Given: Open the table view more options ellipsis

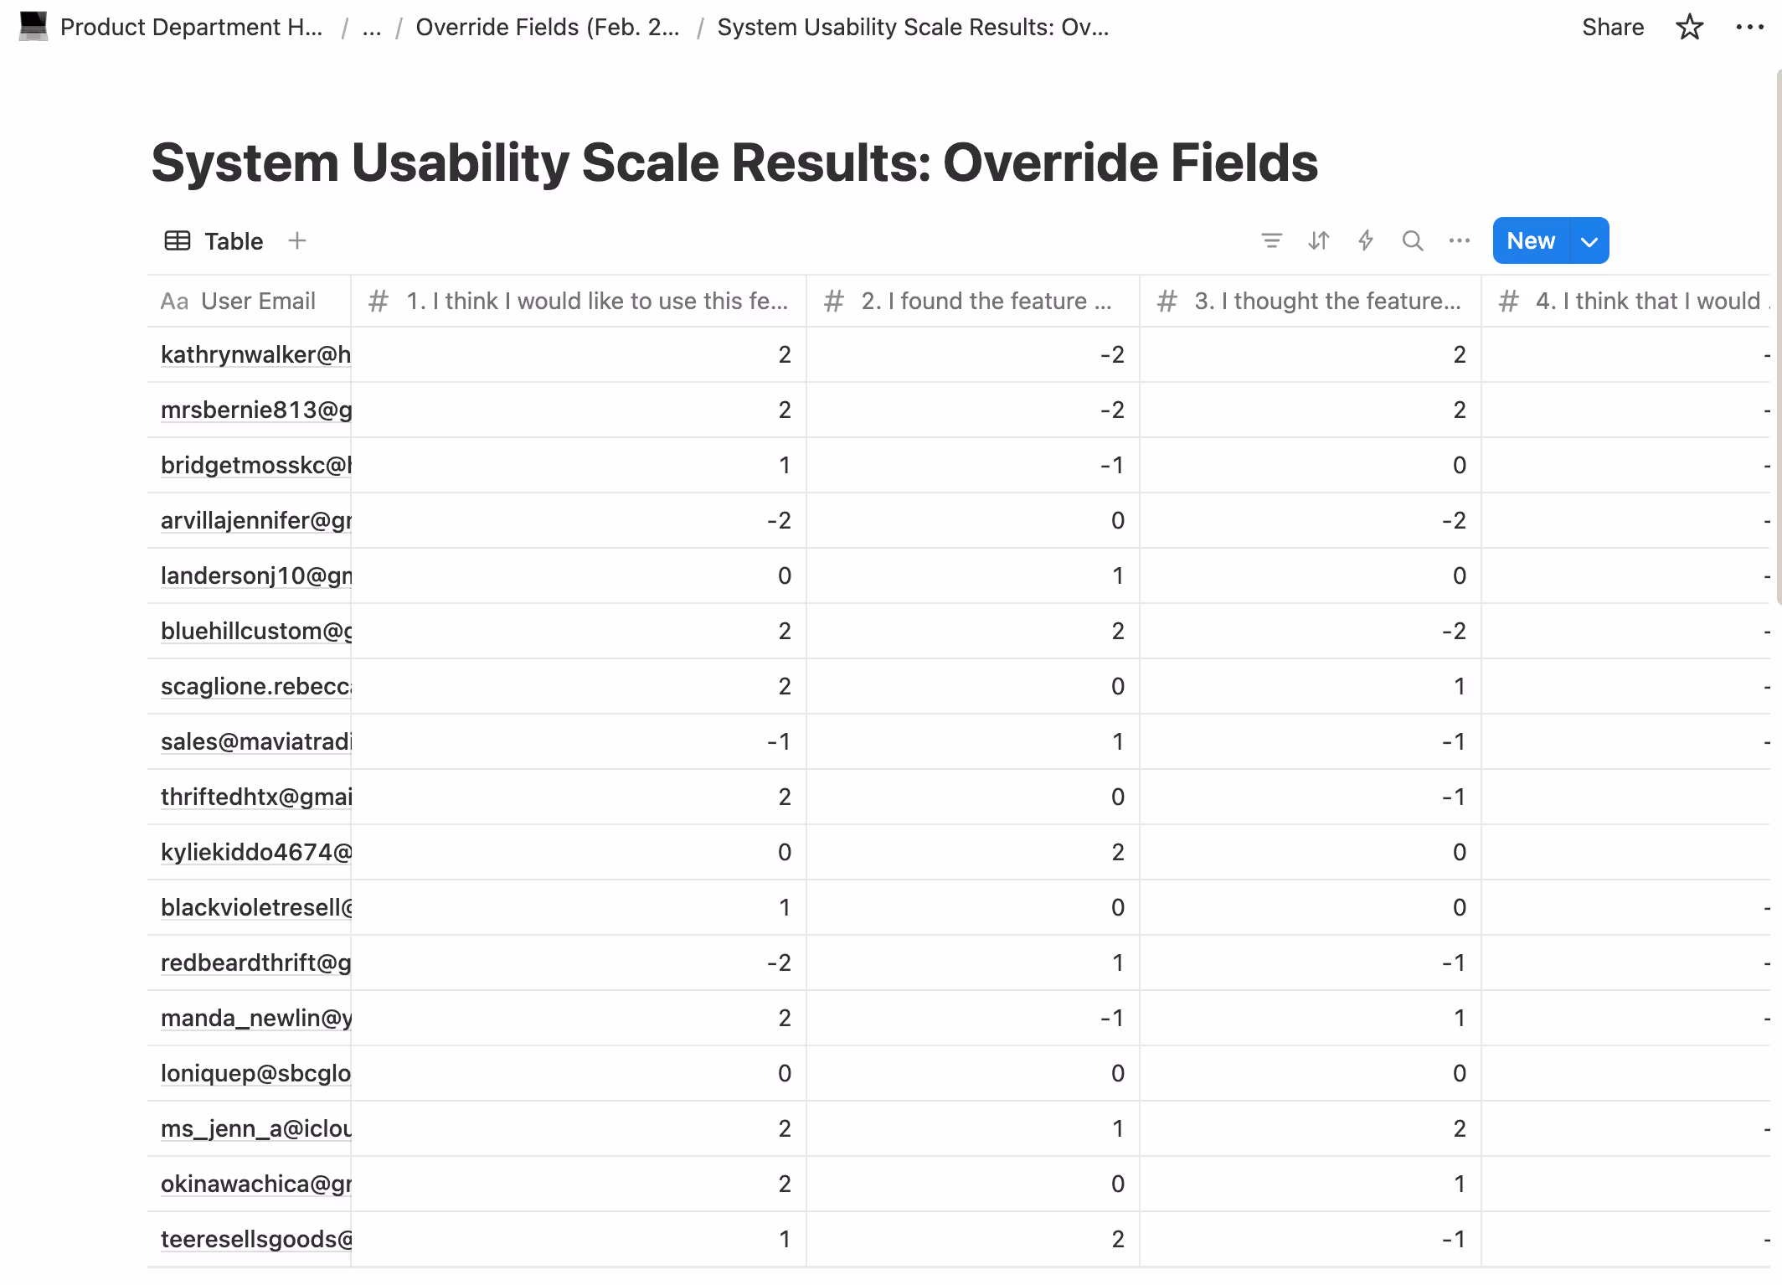Looking at the screenshot, I should coord(1459,241).
